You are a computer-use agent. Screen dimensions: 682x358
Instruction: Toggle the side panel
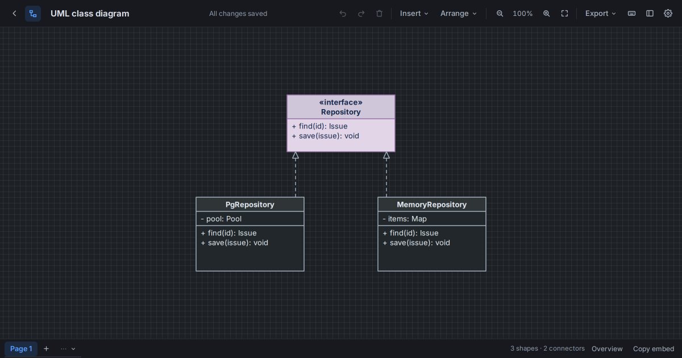pyautogui.click(x=650, y=14)
